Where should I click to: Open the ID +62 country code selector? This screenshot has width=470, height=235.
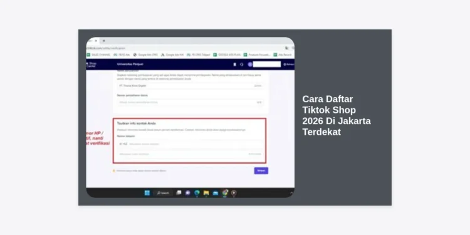point(123,144)
